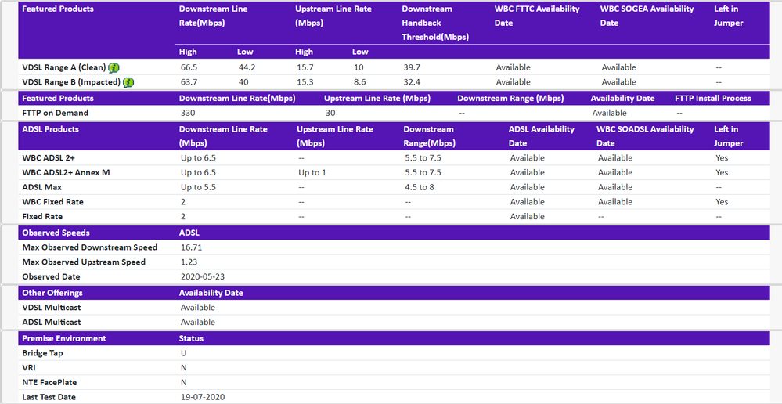This screenshot has height=404, width=782.
Task: Click the WBC ADSL 2+ product name
Action: point(49,157)
